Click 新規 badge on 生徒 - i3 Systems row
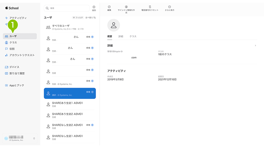The image size is (264, 148). click(x=90, y=81)
